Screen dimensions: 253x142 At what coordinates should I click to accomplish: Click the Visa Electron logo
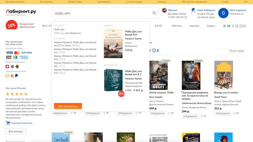[x=26, y=52]
